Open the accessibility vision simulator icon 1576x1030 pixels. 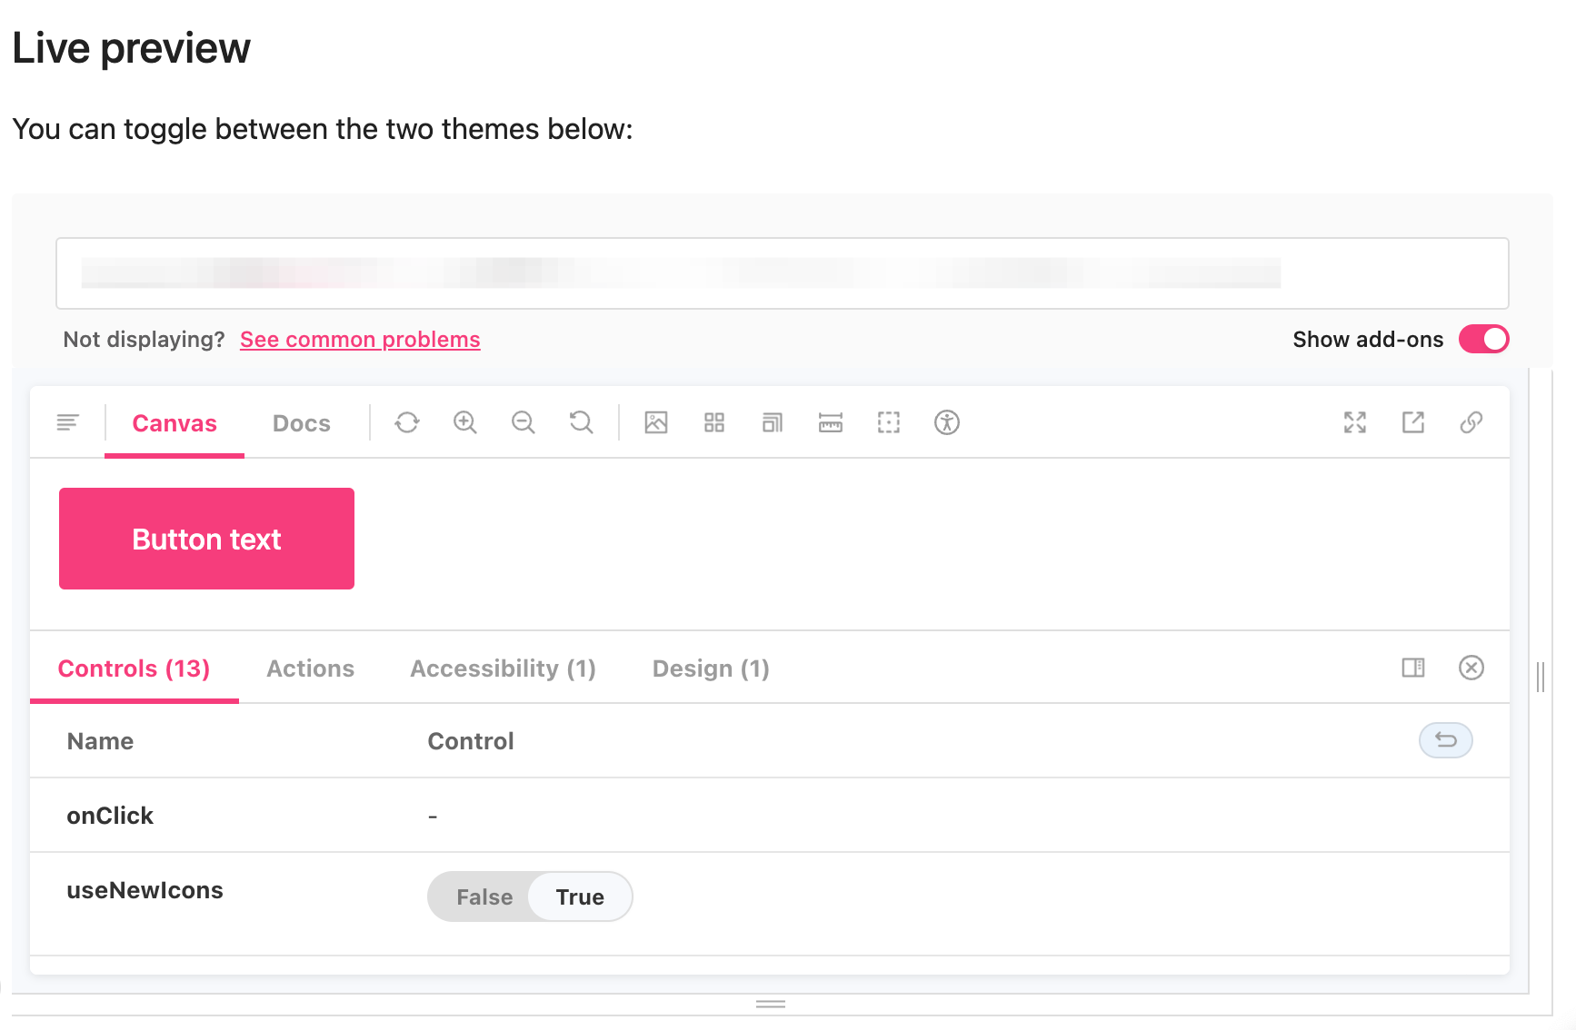947,422
